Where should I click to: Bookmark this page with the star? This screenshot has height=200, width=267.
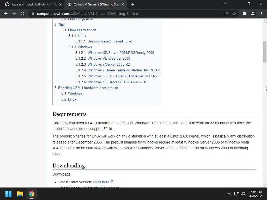tap(234, 14)
